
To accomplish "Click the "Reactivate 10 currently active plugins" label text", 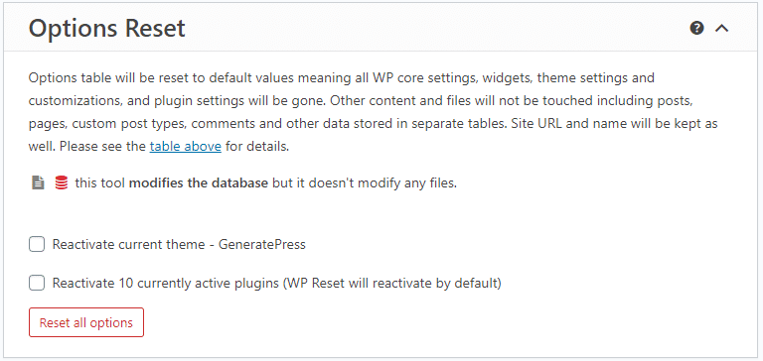I will [166, 283].
